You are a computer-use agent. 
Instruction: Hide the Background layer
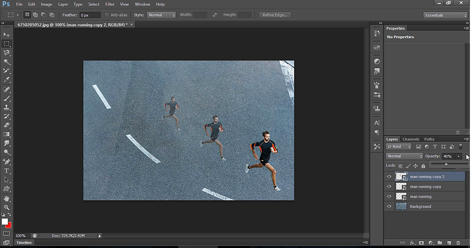click(x=389, y=206)
